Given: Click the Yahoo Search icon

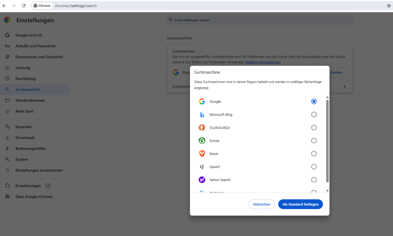Looking at the screenshot, I should point(202,180).
